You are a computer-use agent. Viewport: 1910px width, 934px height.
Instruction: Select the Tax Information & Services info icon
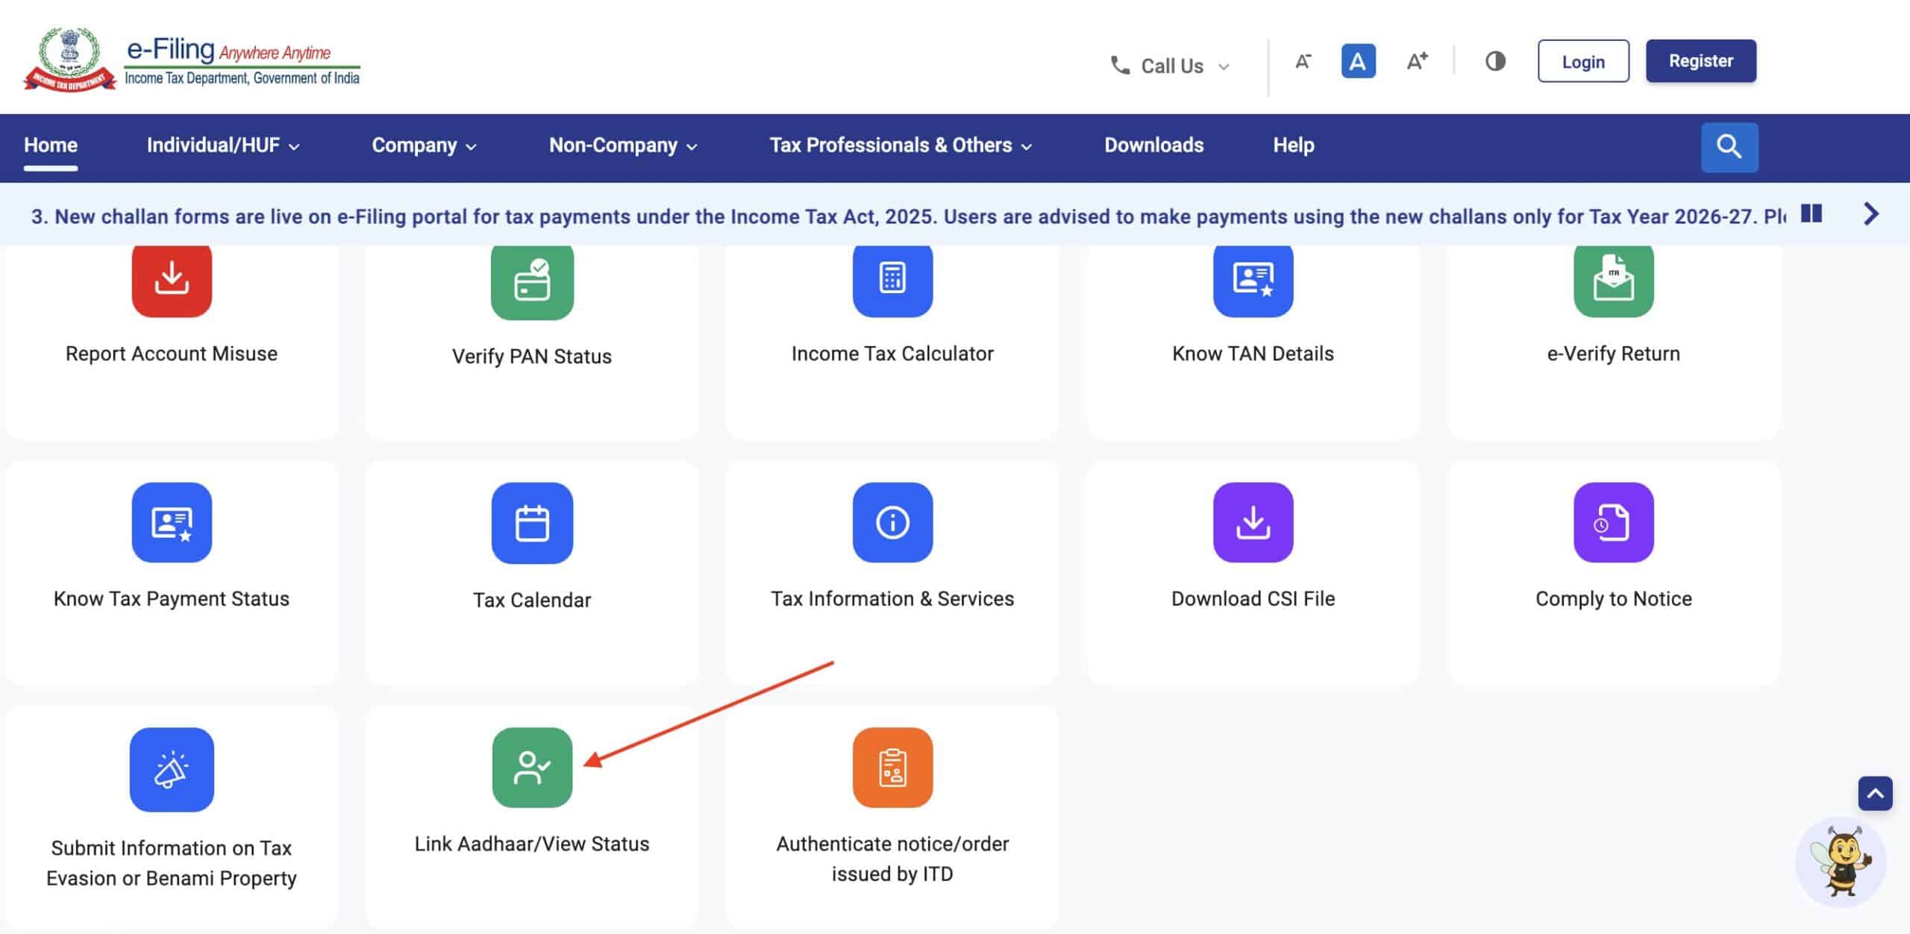click(892, 522)
